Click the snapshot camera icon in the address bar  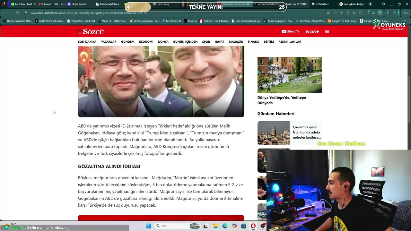(x=341, y=13)
